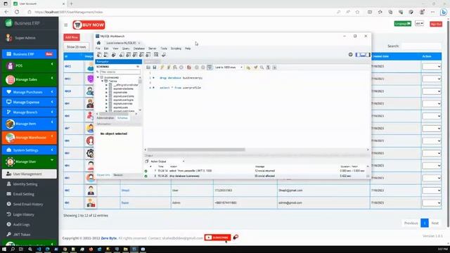
Task: Click the drop database businesserp line in the editor
Action: point(181,78)
